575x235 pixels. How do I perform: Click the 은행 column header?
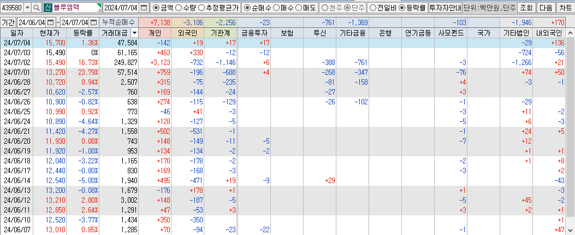pos(386,33)
